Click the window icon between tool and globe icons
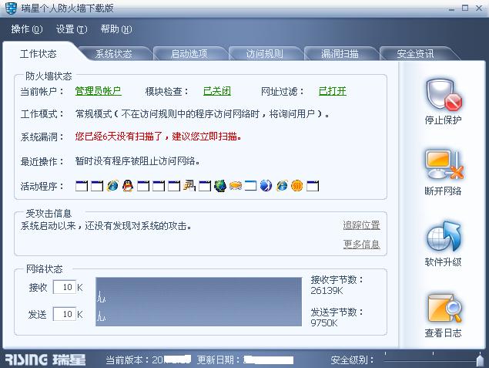This screenshot has width=489, height=368. click(x=205, y=186)
